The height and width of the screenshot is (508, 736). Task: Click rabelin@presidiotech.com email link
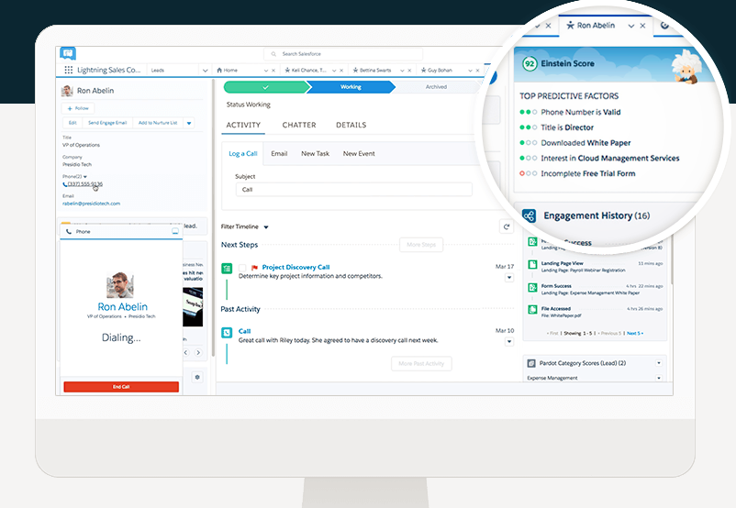pos(91,204)
